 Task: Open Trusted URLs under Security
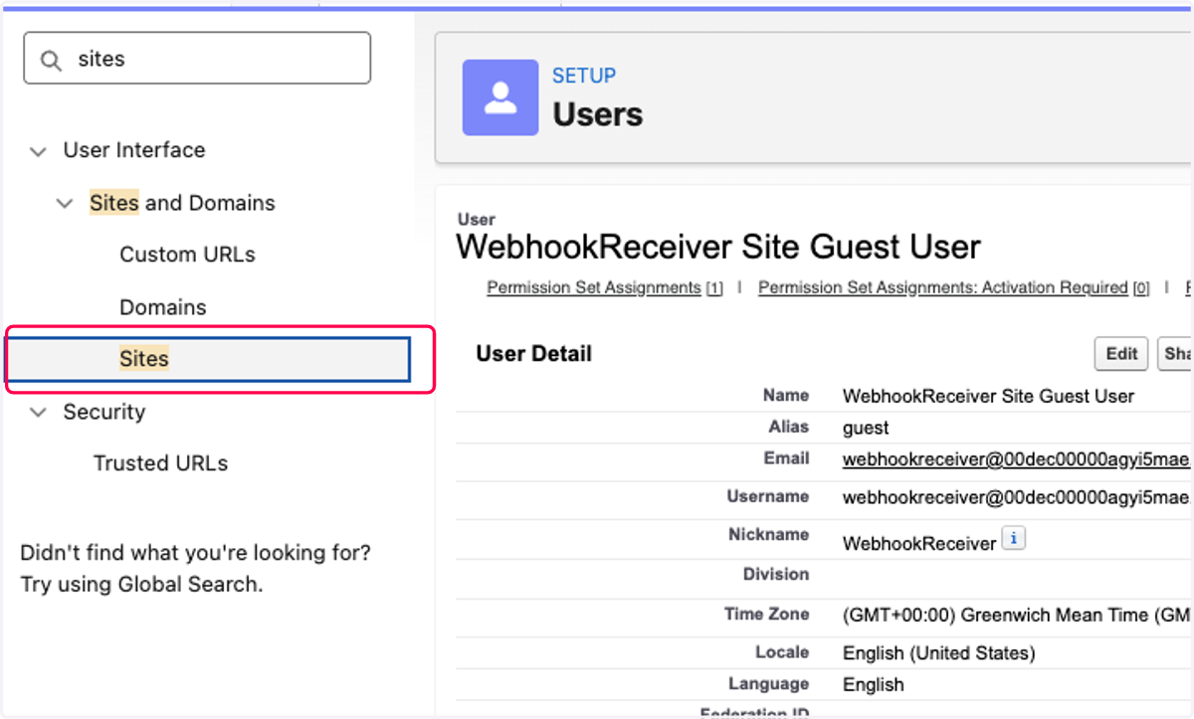160,463
